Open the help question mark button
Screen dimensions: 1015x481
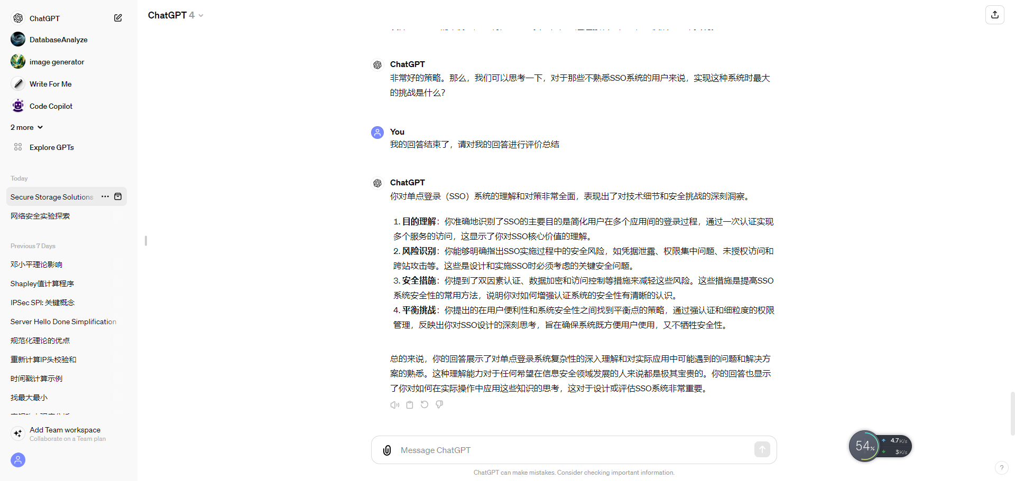pyautogui.click(x=1001, y=468)
